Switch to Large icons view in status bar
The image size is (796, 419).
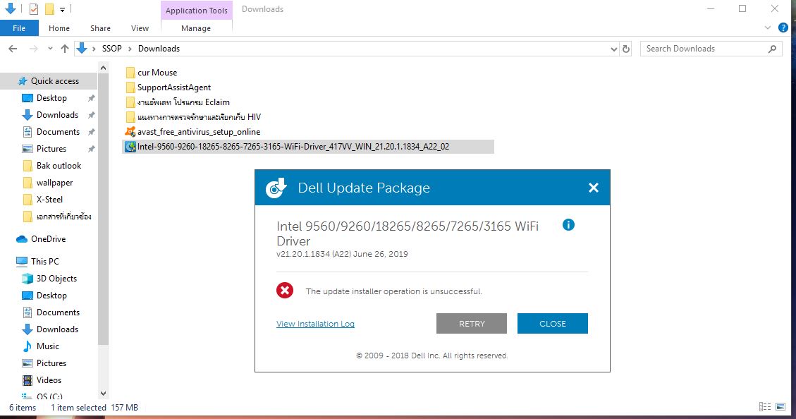click(780, 407)
